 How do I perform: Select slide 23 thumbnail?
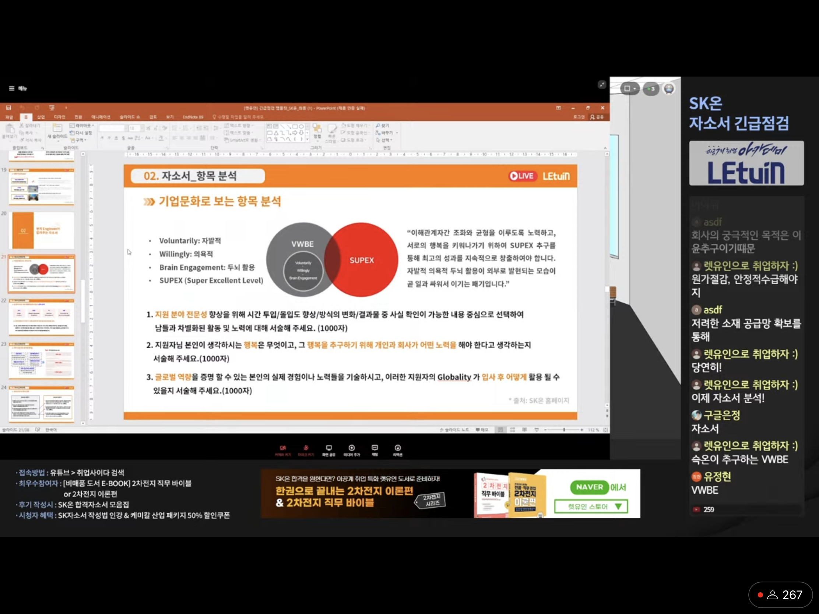point(42,361)
